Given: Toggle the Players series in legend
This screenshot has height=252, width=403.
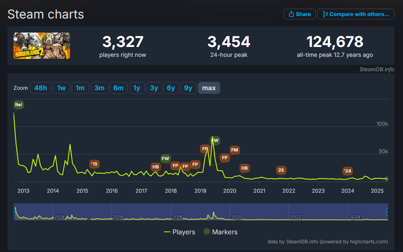Looking at the screenshot, I should click(179, 232).
